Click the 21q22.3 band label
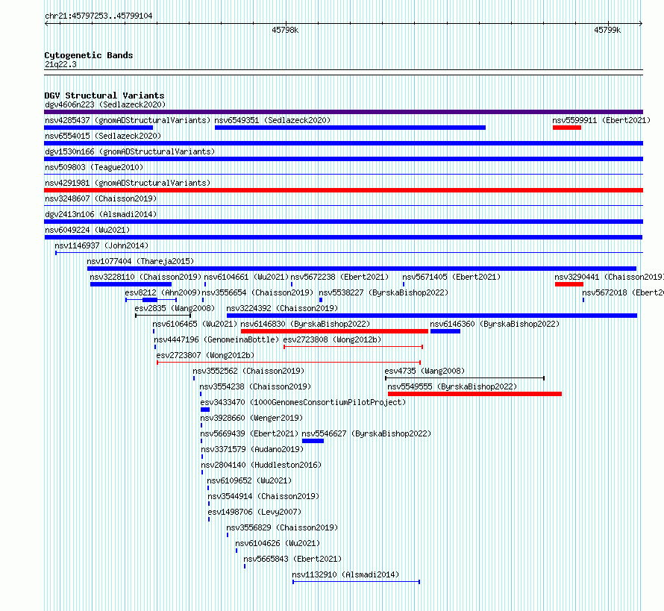664x611 pixels. click(60, 64)
